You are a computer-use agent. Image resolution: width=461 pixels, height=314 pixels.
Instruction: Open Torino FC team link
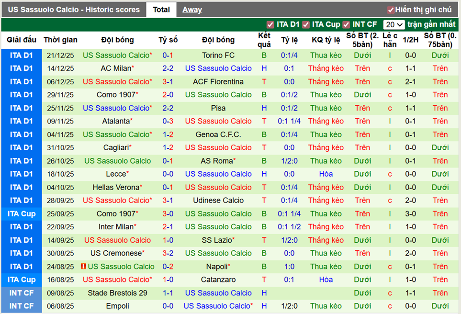218,55
